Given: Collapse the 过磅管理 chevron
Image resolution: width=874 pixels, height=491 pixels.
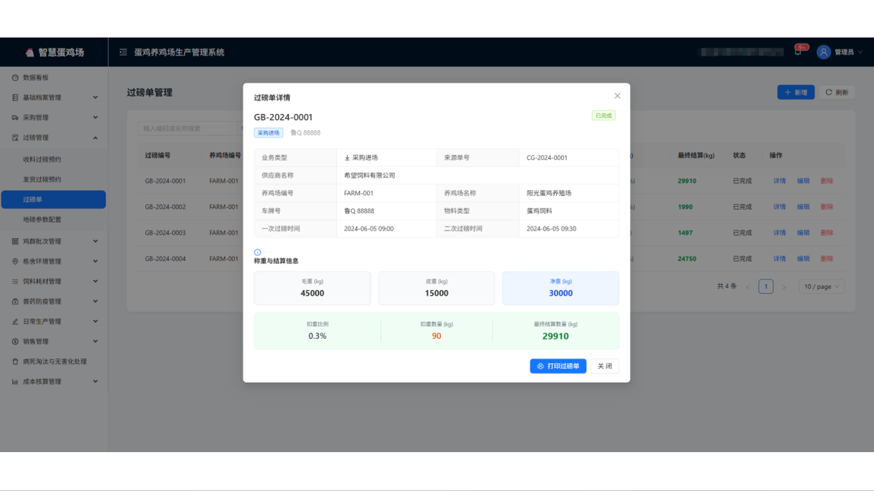Looking at the screenshot, I should (x=95, y=138).
